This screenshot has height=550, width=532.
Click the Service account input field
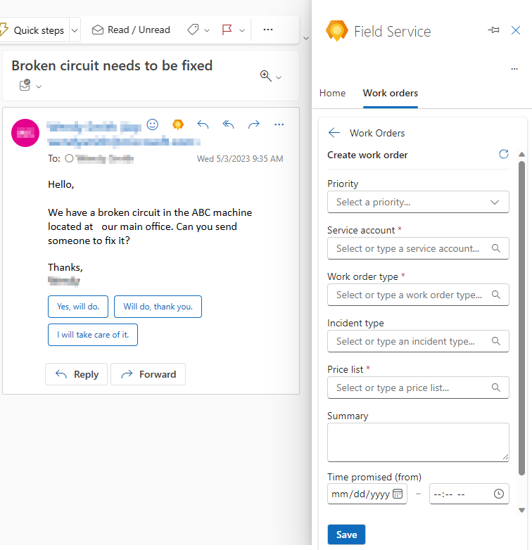coord(418,248)
